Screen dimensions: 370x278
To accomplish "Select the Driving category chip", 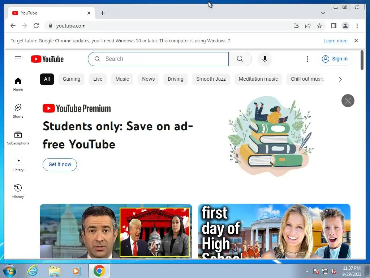I will click(x=176, y=79).
